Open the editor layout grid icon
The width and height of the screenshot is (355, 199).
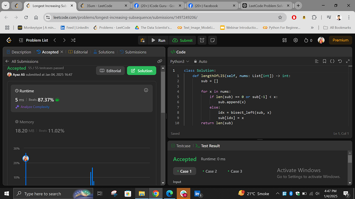[284, 40]
